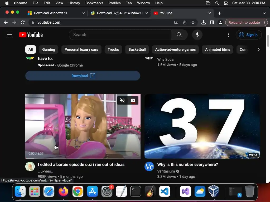Click into the YouTube Search field
The width and height of the screenshot is (270, 202).
120,35
